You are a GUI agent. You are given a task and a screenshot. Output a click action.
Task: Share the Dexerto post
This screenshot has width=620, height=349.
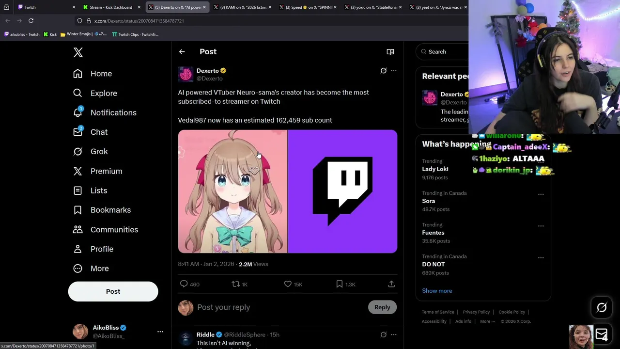tap(391, 284)
